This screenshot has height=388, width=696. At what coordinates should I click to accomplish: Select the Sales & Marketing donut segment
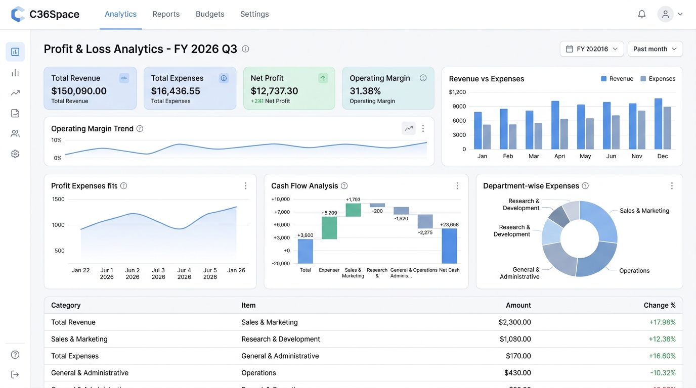[x=600, y=220]
